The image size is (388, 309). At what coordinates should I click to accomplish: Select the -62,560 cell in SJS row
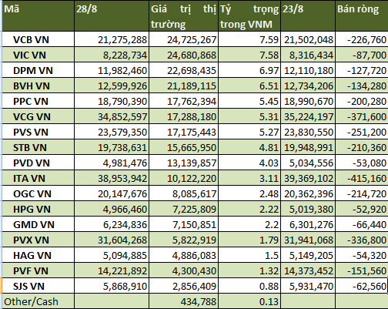(361, 286)
